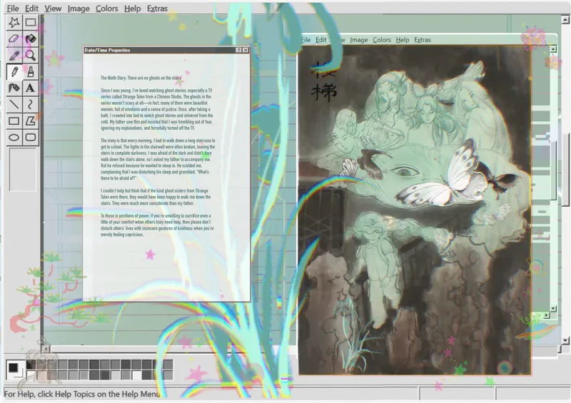Click the help button on Date/Time Properties dialog
This screenshot has width=571, height=403.
[x=238, y=51]
